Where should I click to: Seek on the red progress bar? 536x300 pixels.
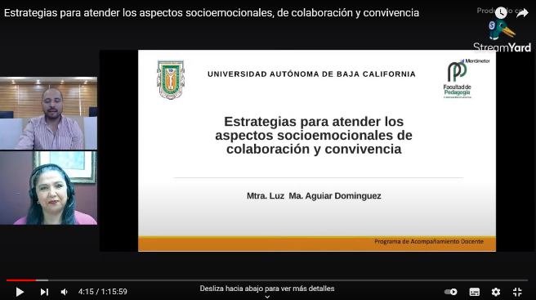point(21,280)
